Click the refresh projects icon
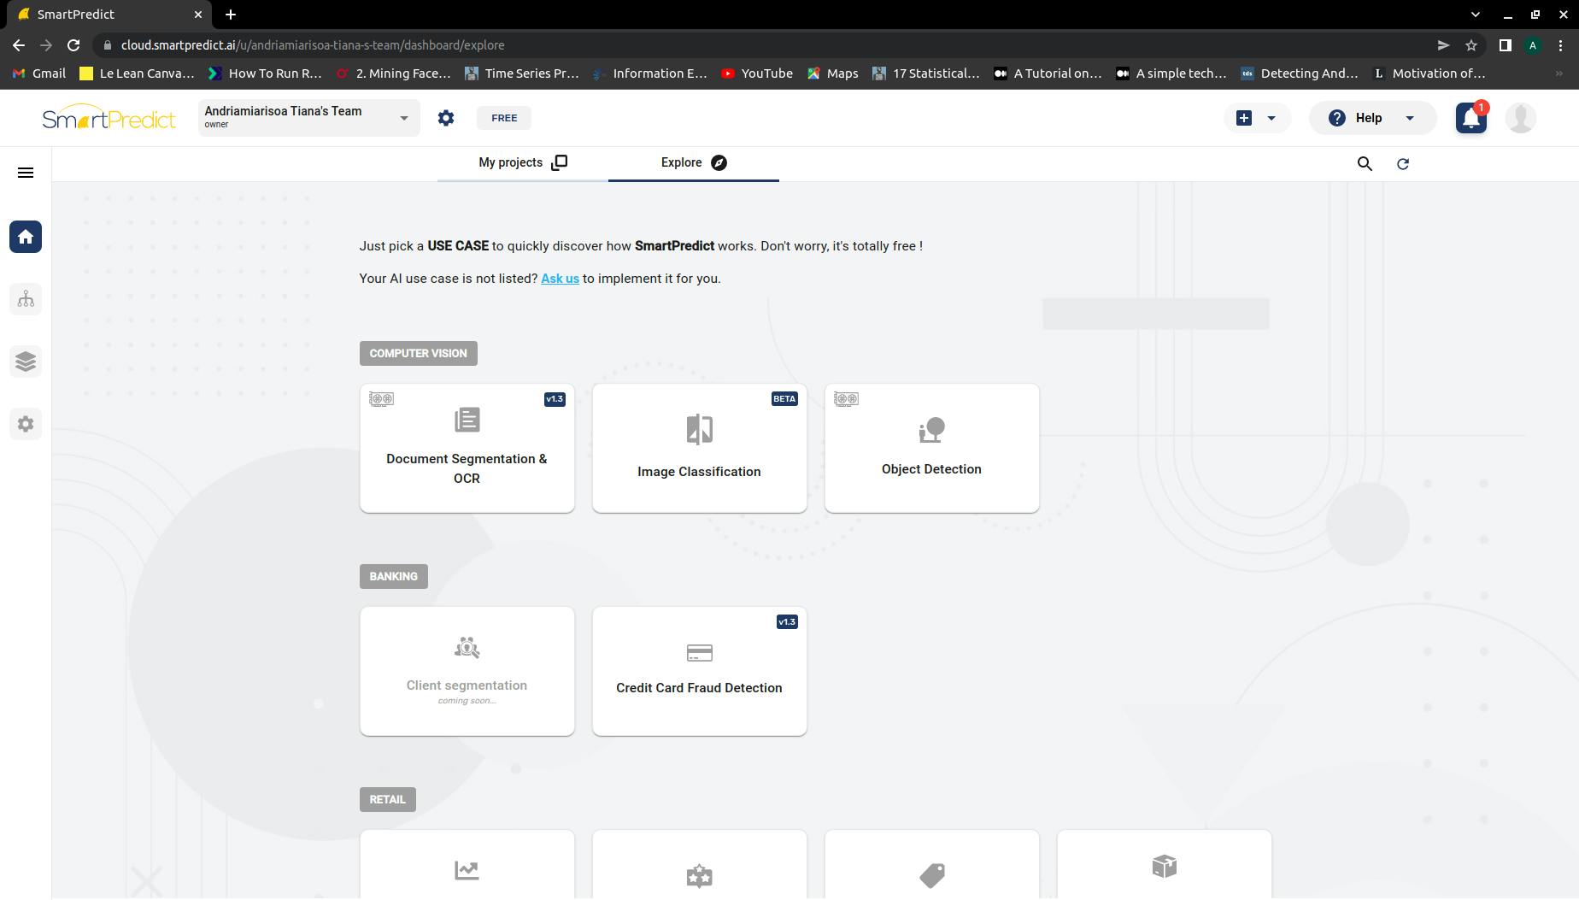 (1403, 163)
